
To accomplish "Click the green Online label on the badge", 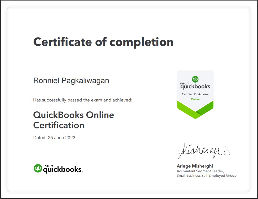I will coord(195,99).
